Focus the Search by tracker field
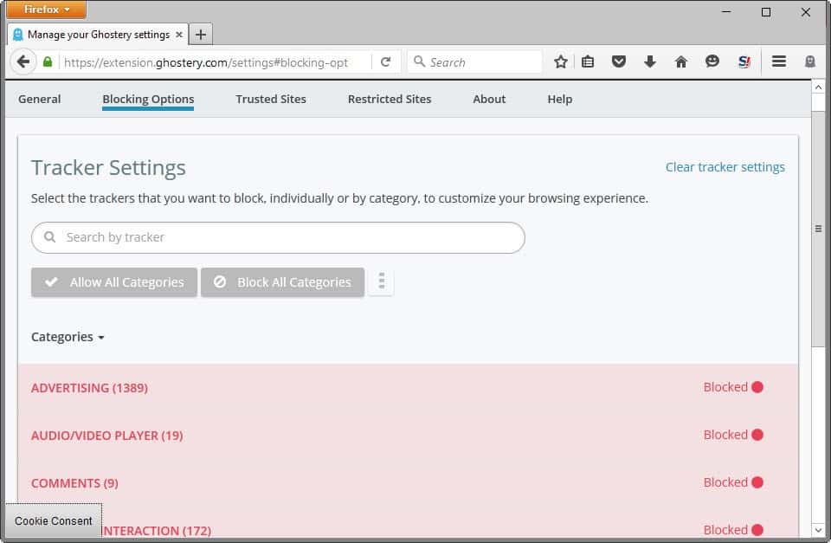This screenshot has width=831, height=543. (278, 237)
